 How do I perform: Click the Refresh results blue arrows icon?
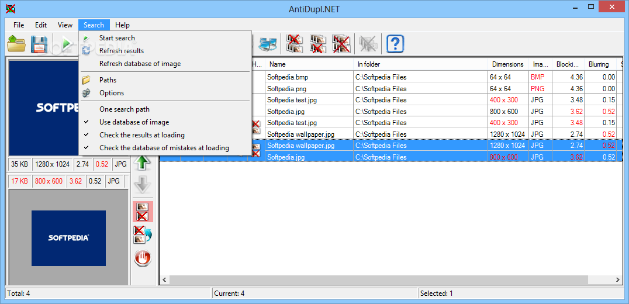tap(86, 51)
